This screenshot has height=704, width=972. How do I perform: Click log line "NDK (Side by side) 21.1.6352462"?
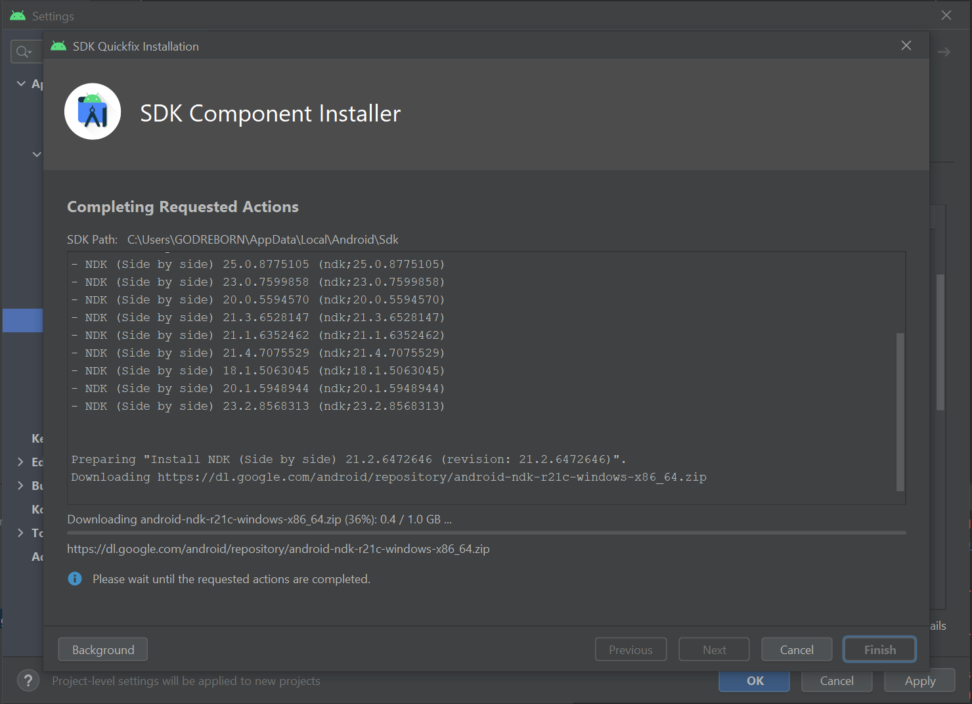point(258,335)
